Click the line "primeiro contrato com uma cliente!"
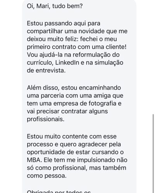The image size is (155, 193). pos(77,47)
